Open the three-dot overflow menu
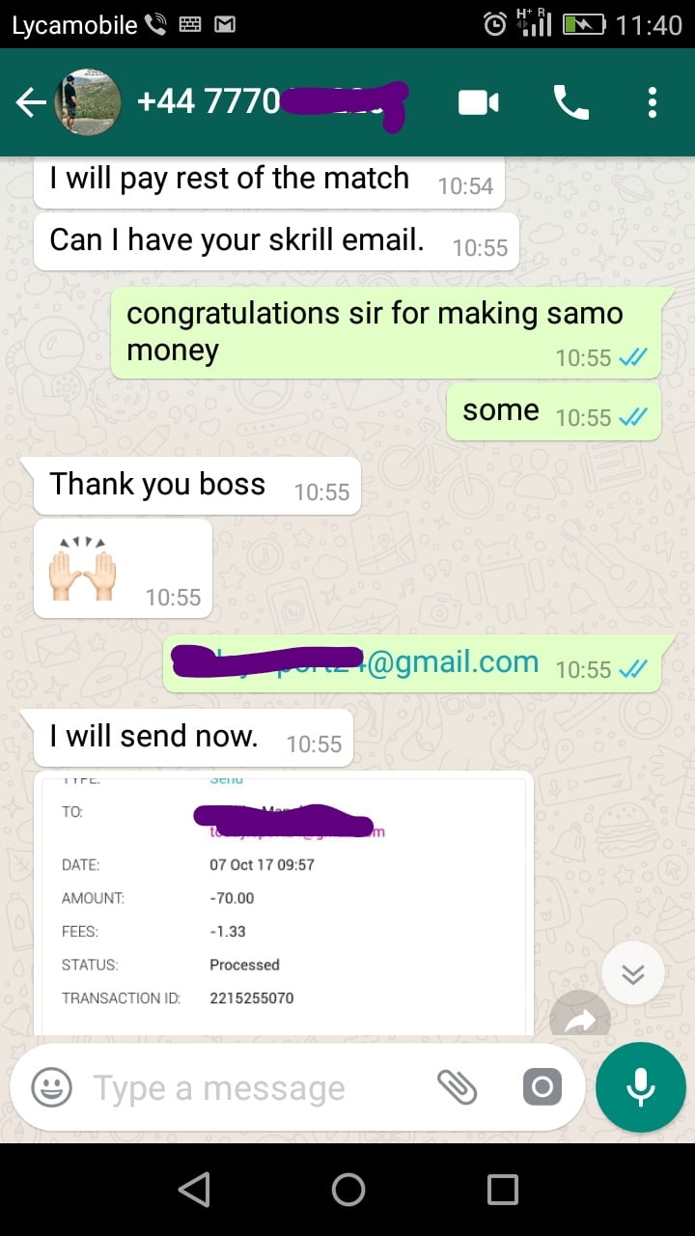The width and height of the screenshot is (695, 1236). point(653,102)
